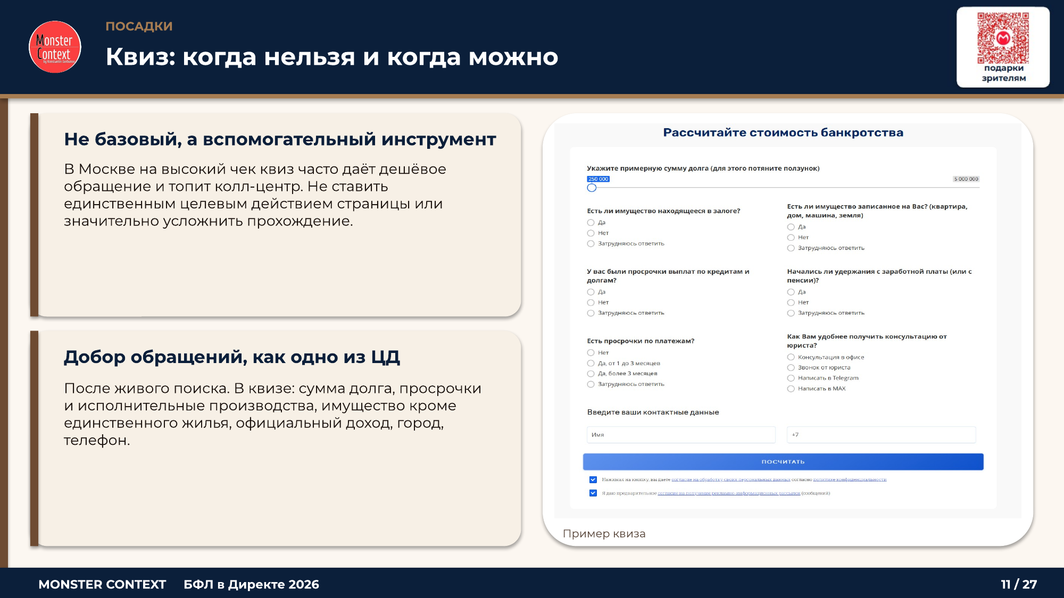Click the 'ПОСАДКИ' section label

pos(139,26)
